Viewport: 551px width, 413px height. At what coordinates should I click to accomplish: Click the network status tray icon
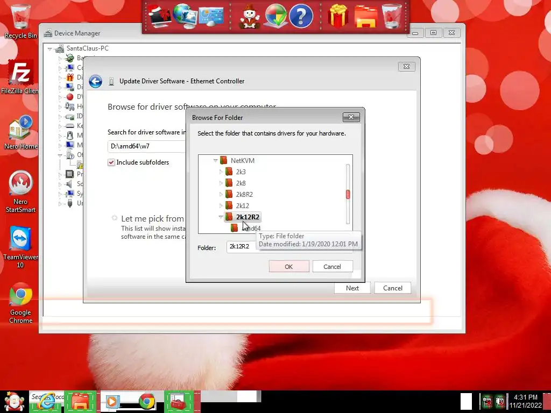(x=487, y=401)
